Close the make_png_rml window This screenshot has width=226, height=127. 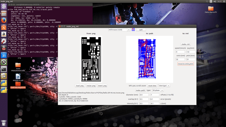(60, 26)
